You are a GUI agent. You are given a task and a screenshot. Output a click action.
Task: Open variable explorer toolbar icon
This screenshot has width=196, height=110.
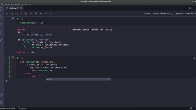(x=41, y=13)
